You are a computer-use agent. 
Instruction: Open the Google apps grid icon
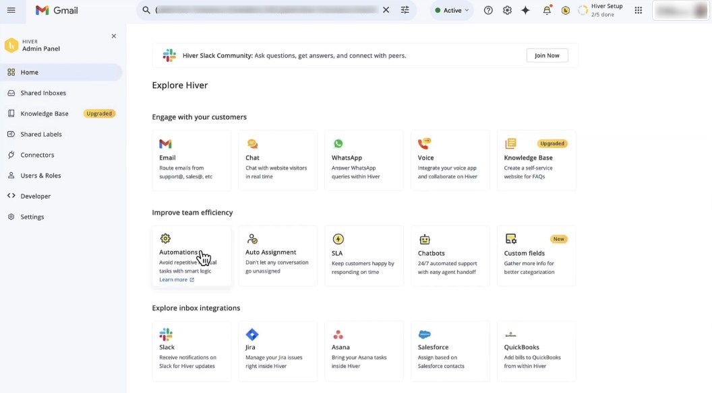pos(638,10)
